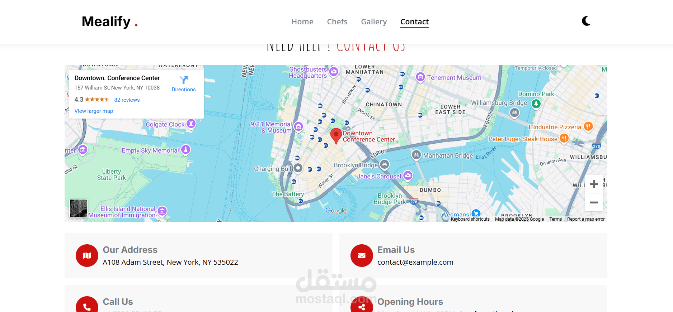Click the Empty Sky Memorial marker

click(185, 149)
